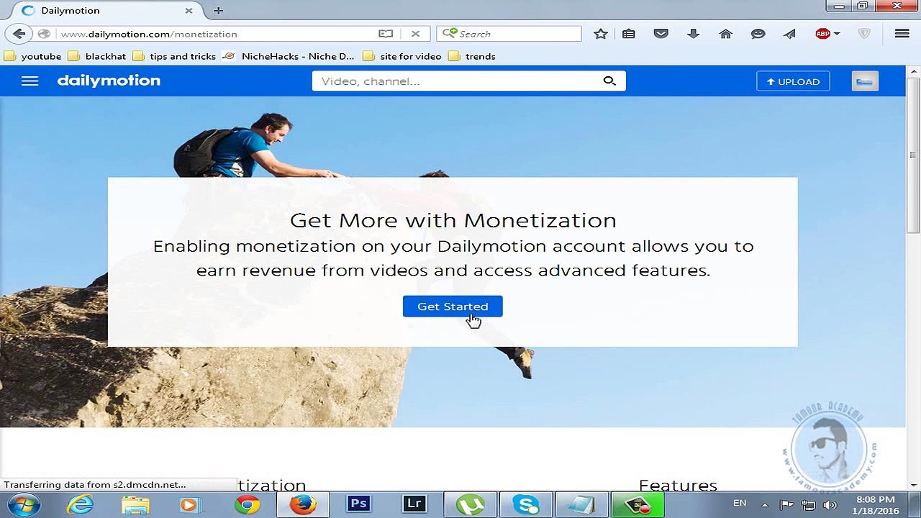
Task: Expand the Adblock Plus dropdown arrow
Action: 837,34
